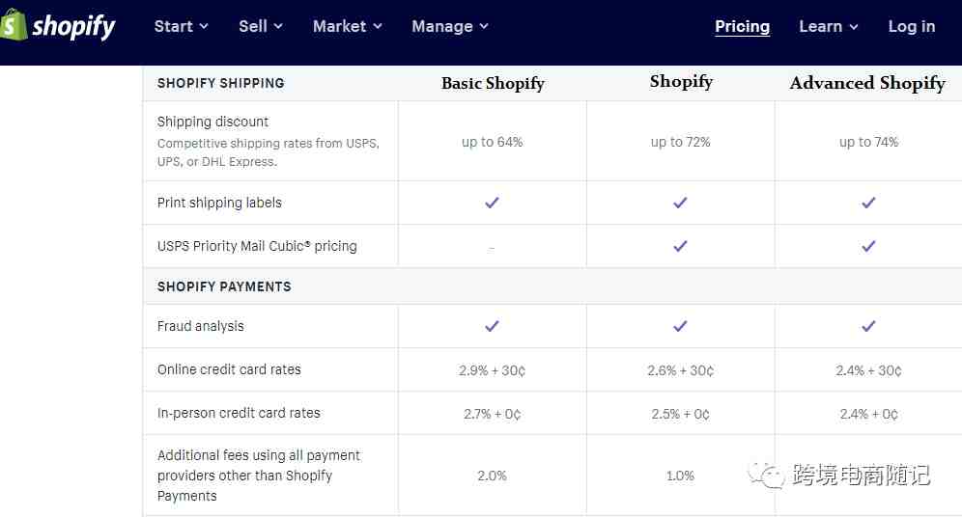Image resolution: width=962 pixels, height=517 pixels.
Task: Click the Advanced Shopify checkmark for USPS Cubic pricing
Action: coord(868,246)
